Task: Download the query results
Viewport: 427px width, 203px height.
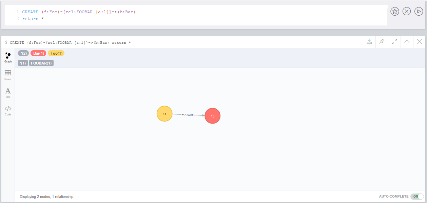Action: 369,41
